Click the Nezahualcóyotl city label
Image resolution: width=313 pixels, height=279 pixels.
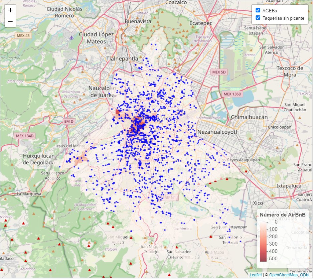(x=217, y=132)
